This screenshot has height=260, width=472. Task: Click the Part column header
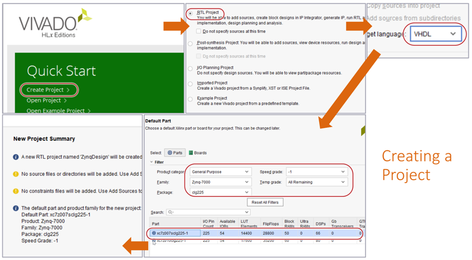click(x=176, y=223)
